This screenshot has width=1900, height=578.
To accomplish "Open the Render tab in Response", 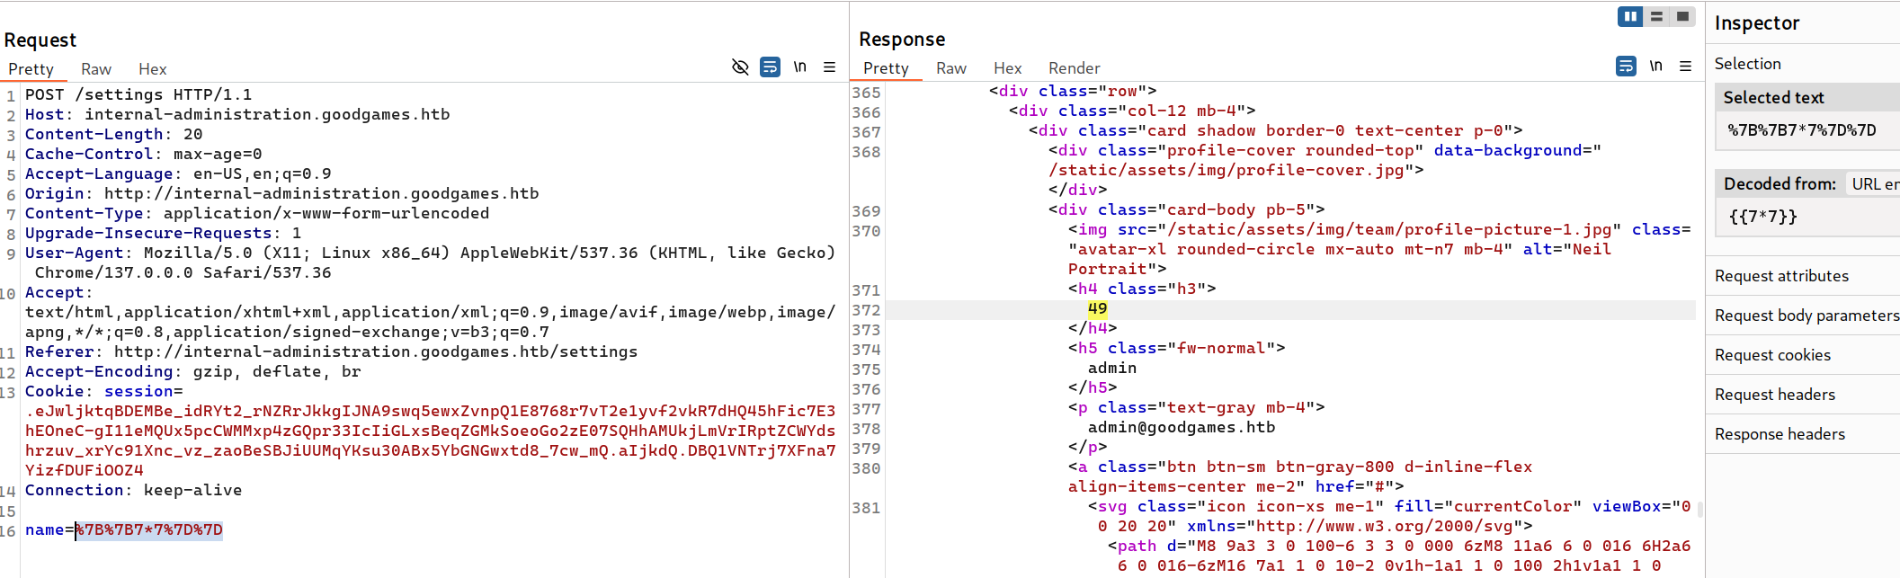I will coord(1074,68).
